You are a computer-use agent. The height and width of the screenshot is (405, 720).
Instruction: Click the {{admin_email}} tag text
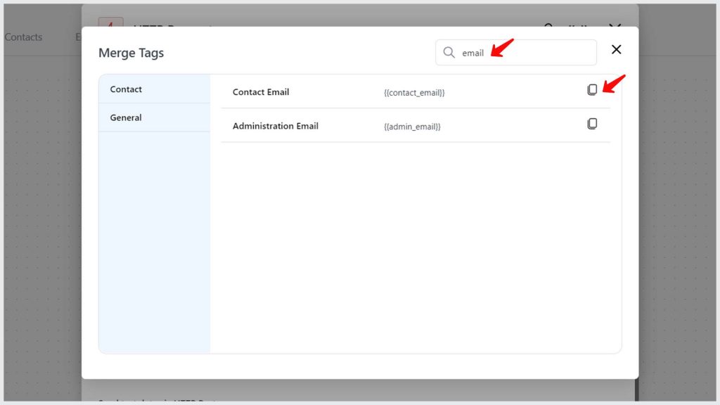[x=412, y=127]
